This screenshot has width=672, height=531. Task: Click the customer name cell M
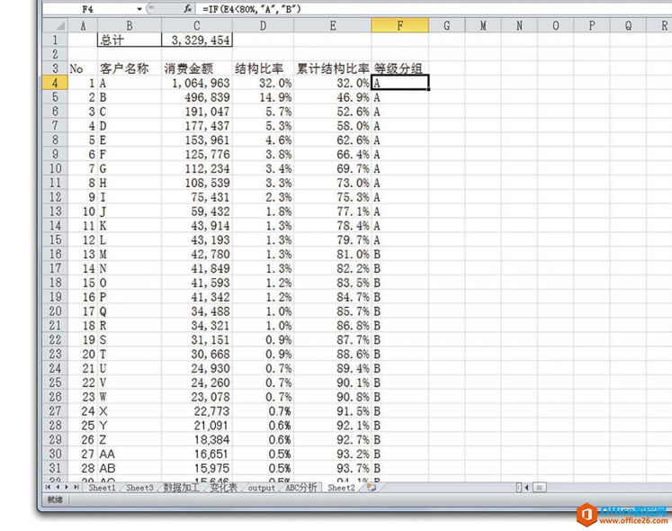click(130, 254)
